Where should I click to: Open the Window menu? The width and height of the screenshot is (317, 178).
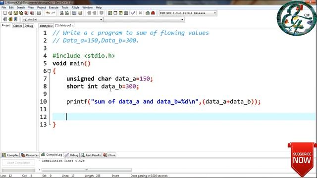click(88, 7)
